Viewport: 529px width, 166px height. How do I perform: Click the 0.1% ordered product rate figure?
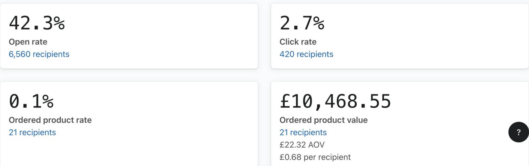[31, 101]
